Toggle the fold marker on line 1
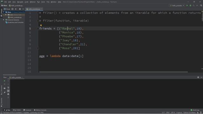The image size is (203, 114). pyautogui.click(x=38, y=13)
